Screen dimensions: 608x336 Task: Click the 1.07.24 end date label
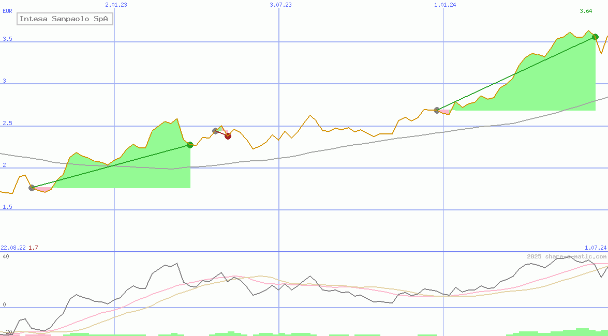pyautogui.click(x=596, y=248)
